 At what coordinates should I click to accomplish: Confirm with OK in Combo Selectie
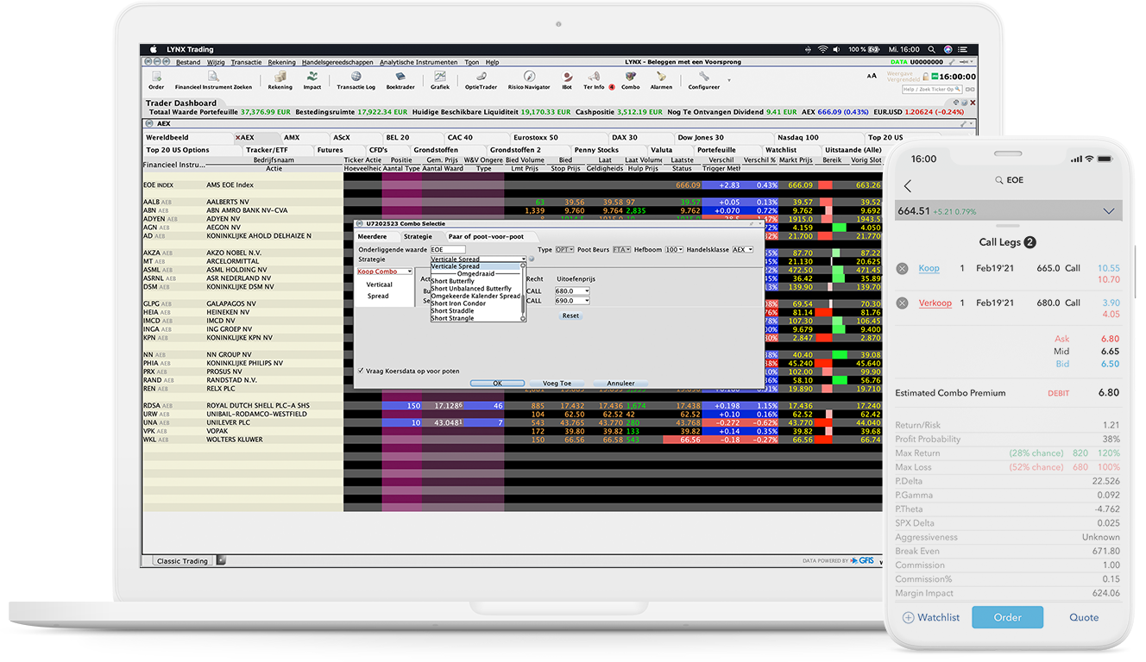pyautogui.click(x=497, y=384)
